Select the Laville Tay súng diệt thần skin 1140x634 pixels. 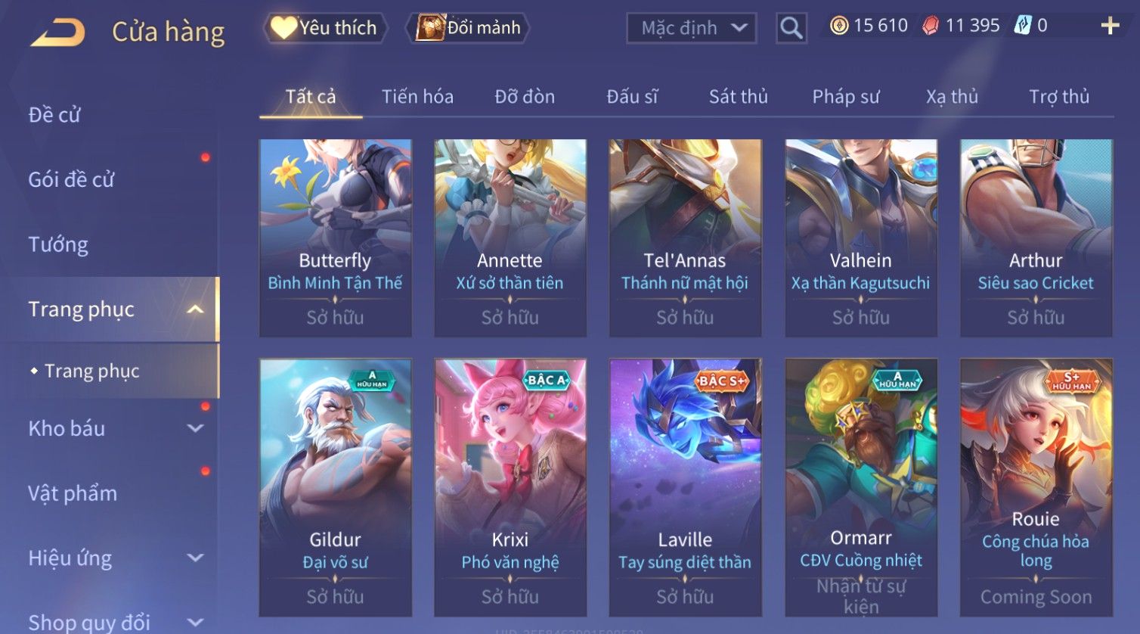click(x=685, y=487)
